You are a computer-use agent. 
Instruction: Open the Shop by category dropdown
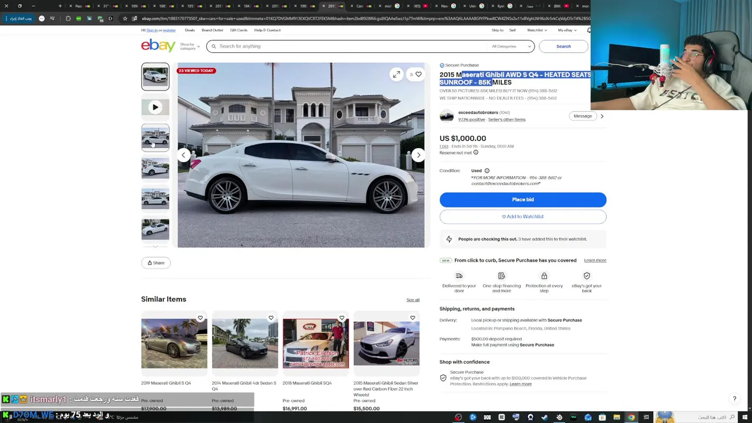(x=190, y=46)
